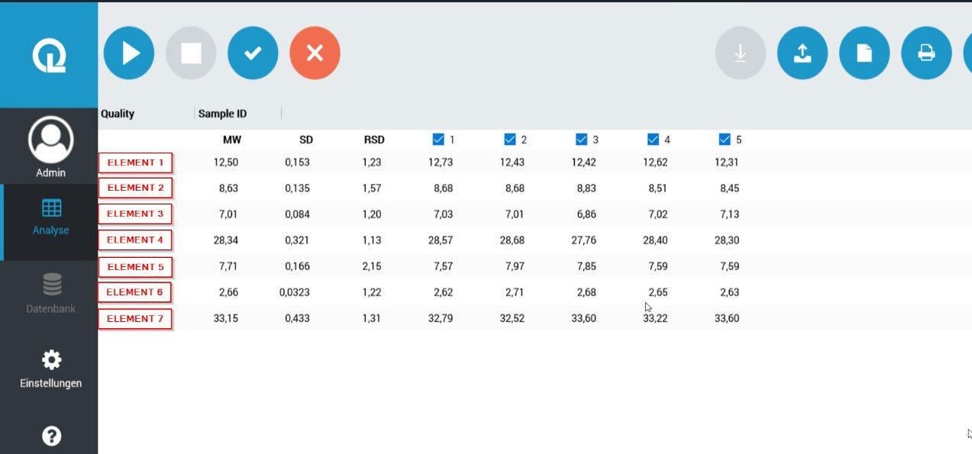The width and height of the screenshot is (972, 454).
Task: Click measurement value 2,71
Action: click(x=515, y=292)
